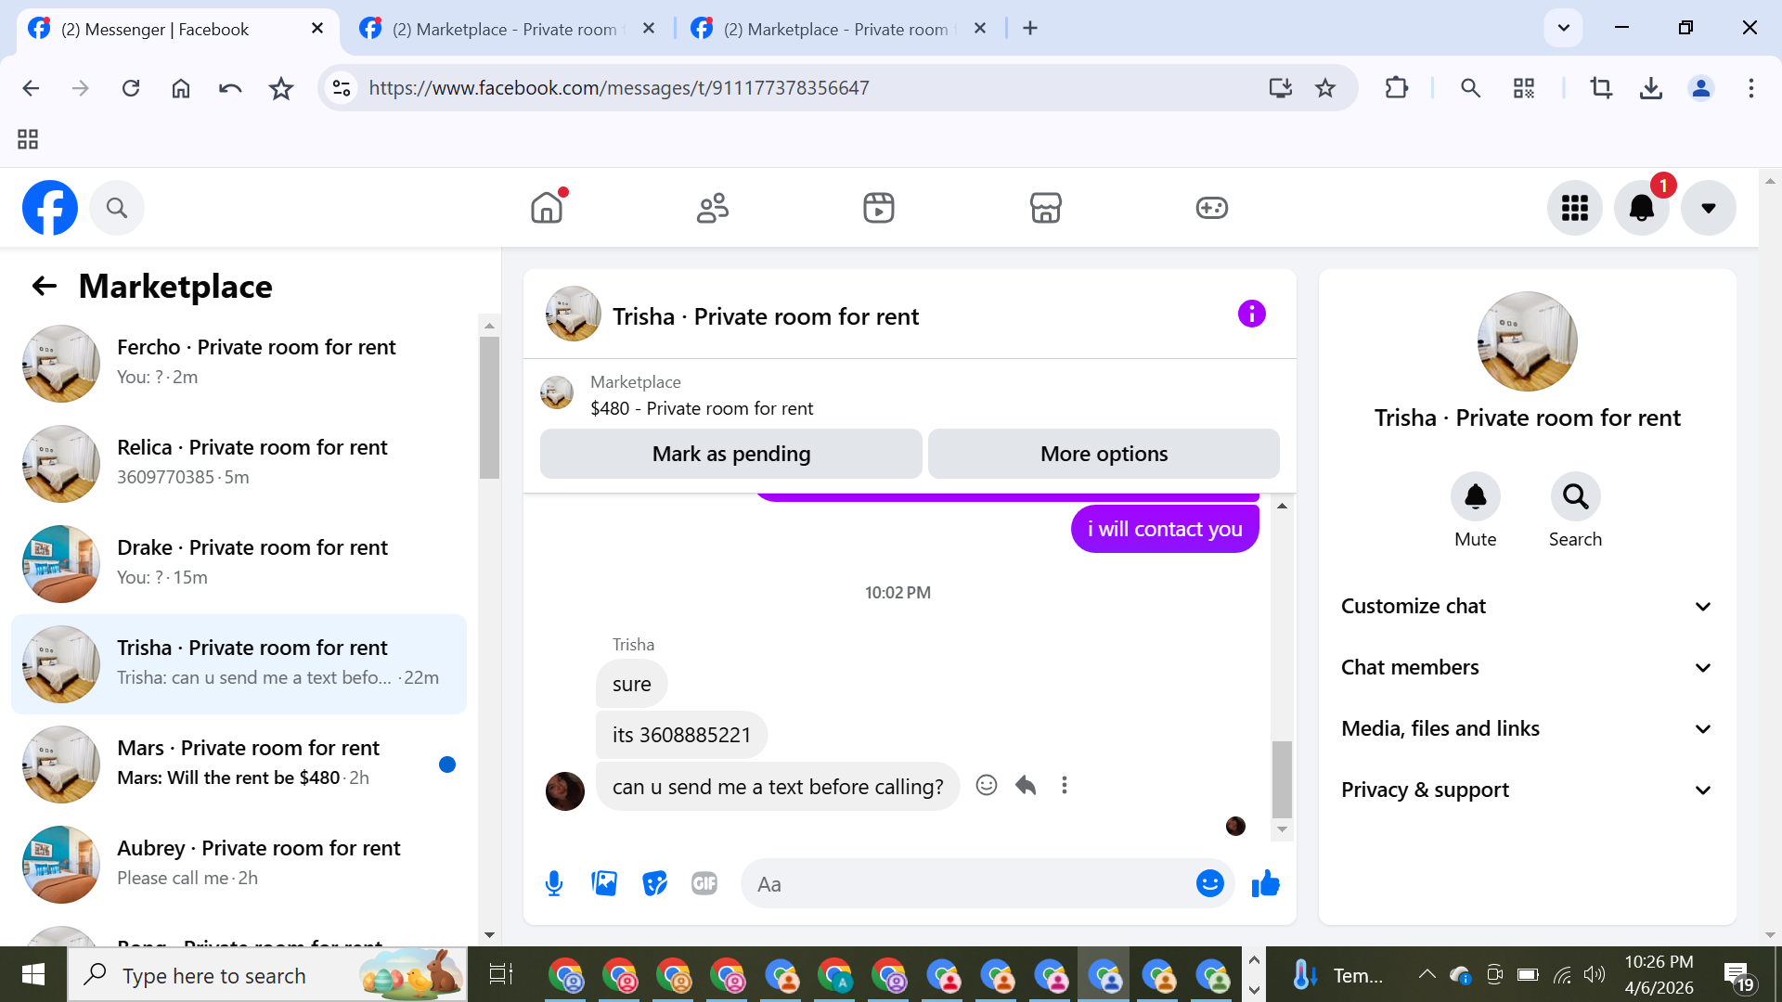
Task: Expand Media, files and links section
Action: 1527,729
